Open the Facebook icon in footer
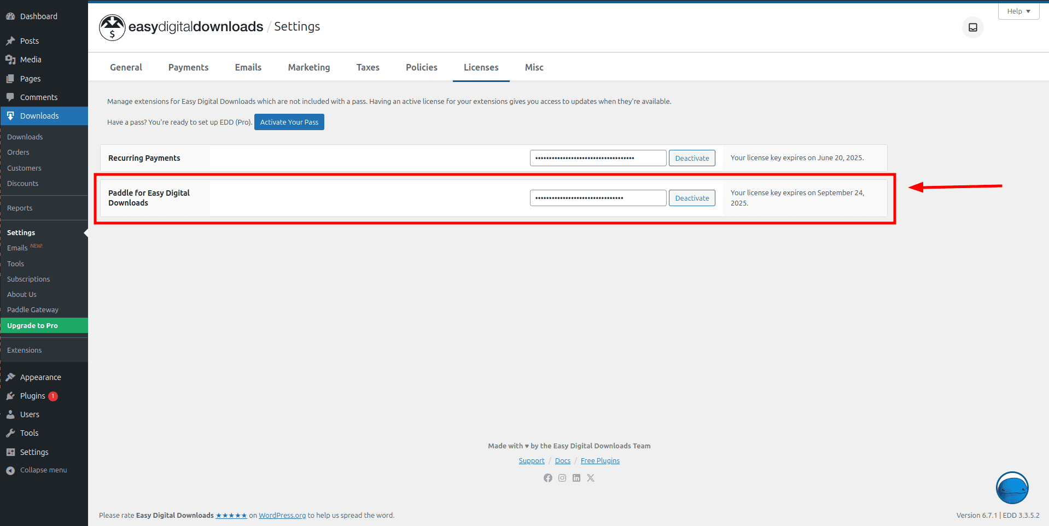The height and width of the screenshot is (526, 1049). [x=548, y=478]
